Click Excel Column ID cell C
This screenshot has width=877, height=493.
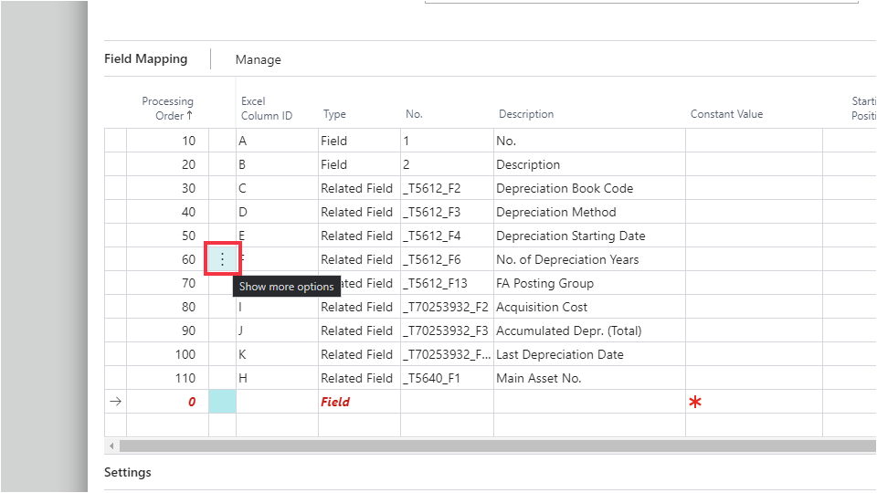[x=278, y=188]
